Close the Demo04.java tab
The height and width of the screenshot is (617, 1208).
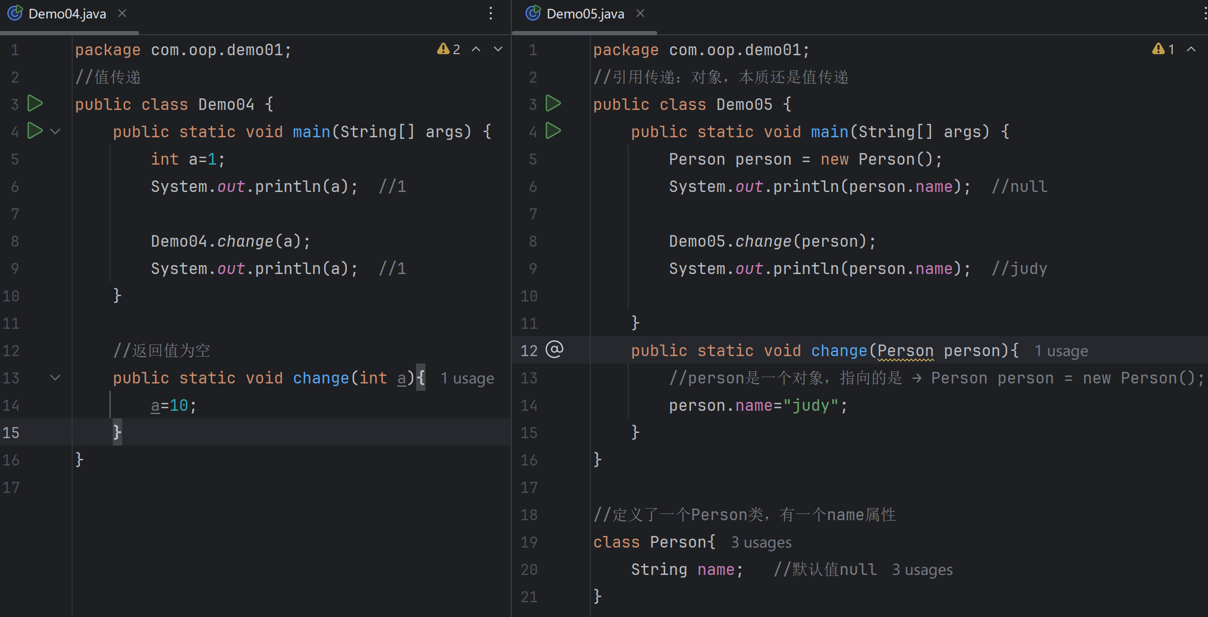pyautogui.click(x=122, y=14)
